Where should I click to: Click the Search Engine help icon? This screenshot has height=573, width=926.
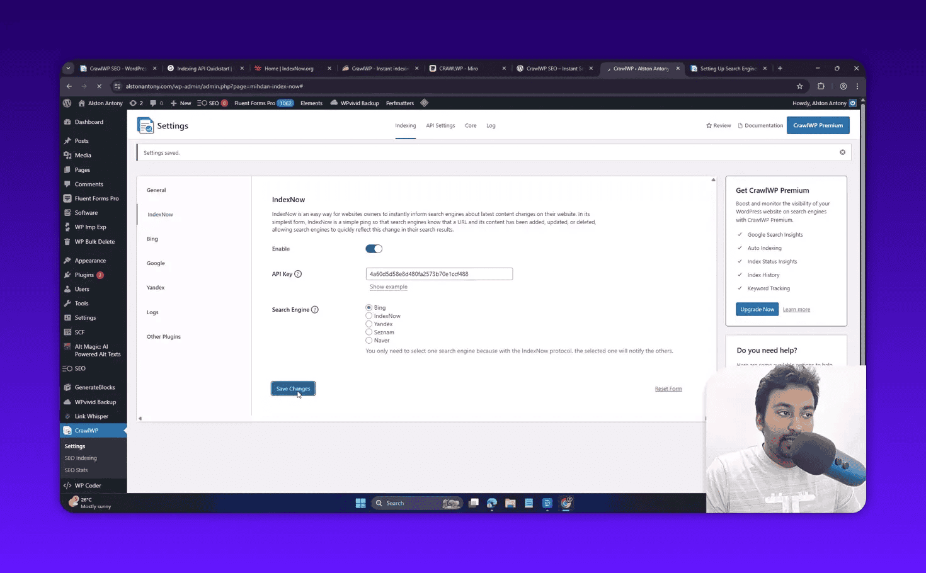tap(315, 310)
